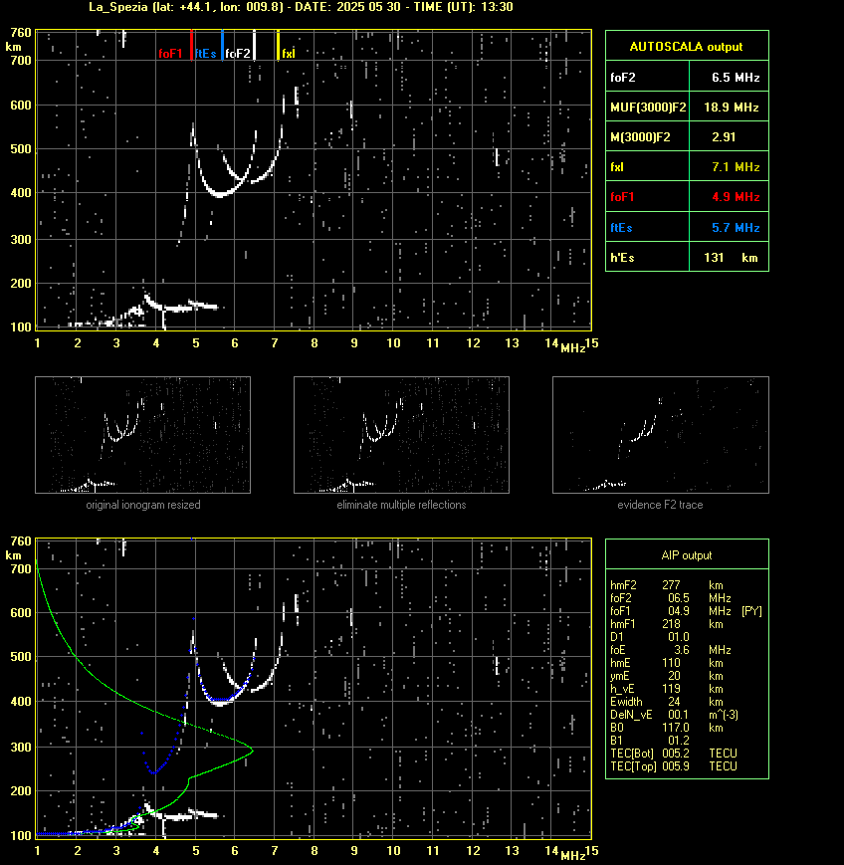Select the foF2 value 6.5 MHz
The image size is (844, 865).
pos(736,78)
